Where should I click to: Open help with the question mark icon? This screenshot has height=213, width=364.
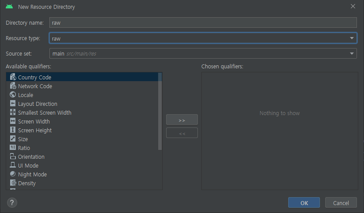pyautogui.click(x=12, y=202)
